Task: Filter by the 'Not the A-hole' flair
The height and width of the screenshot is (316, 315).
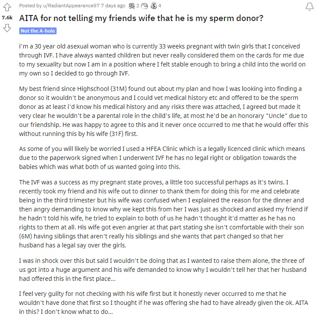Action: click(x=38, y=31)
